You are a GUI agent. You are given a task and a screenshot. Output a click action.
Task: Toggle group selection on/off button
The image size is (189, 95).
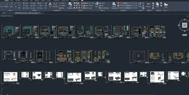(x=143, y=8)
